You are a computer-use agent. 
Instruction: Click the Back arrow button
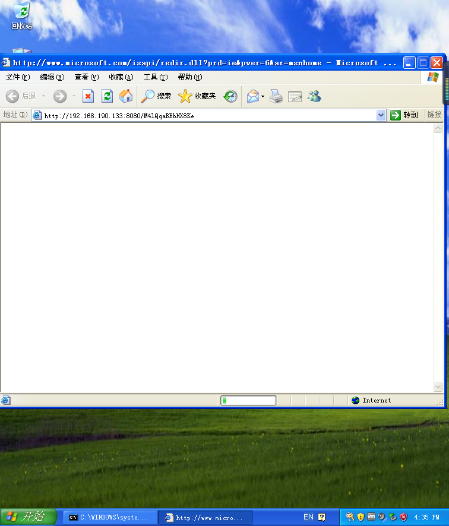pos(12,96)
